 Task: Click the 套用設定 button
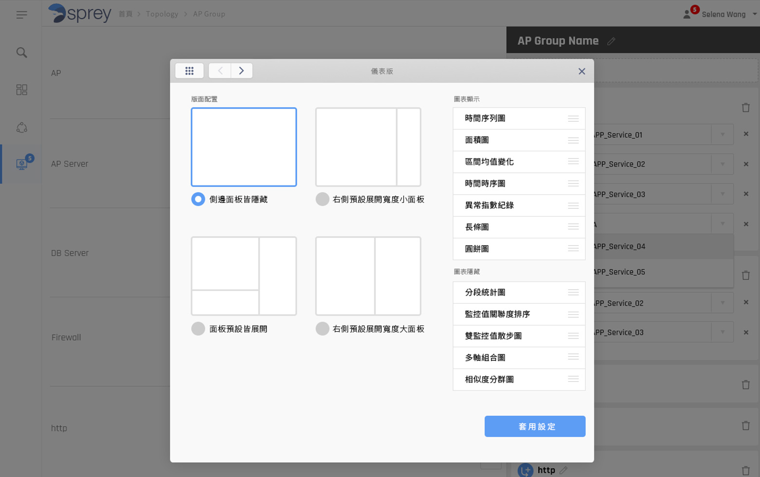coord(534,426)
